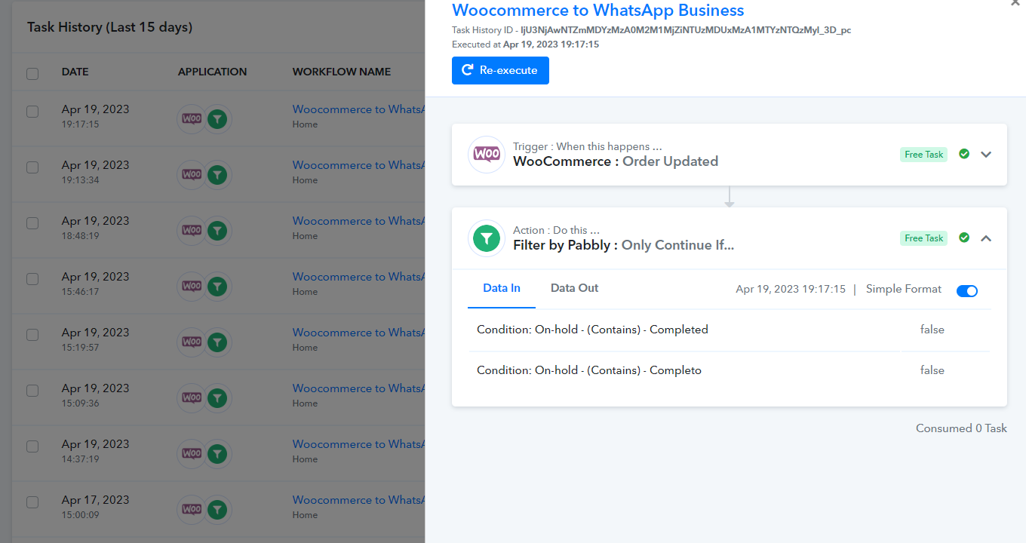Screen dimensions: 1026x543
Task: Expand the WooCommerce Order Updated trigger step
Action: click(x=986, y=154)
